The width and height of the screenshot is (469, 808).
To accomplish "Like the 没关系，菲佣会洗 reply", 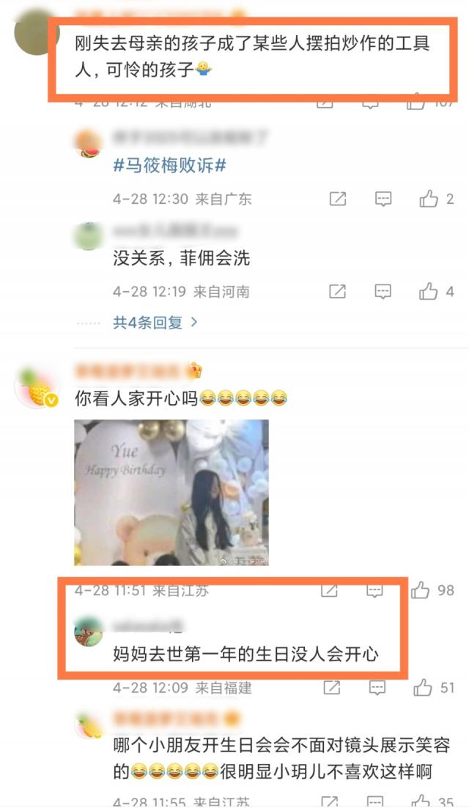I will tap(429, 291).
